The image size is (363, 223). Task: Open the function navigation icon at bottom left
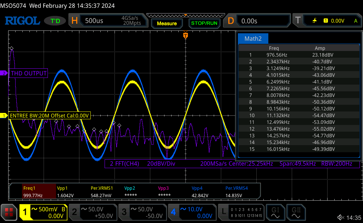[9, 212]
